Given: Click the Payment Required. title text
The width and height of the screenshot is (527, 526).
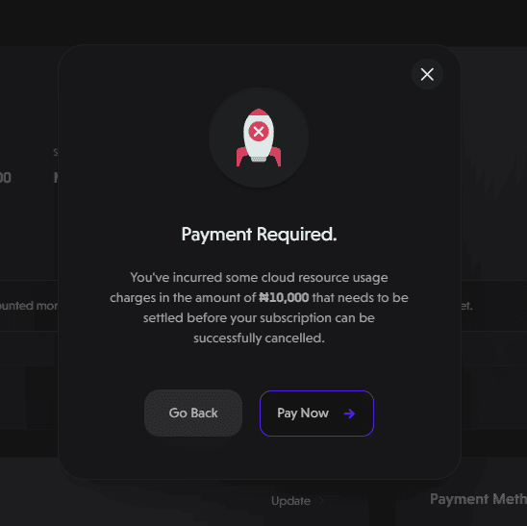Looking at the screenshot, I should [x=259, y=235].
